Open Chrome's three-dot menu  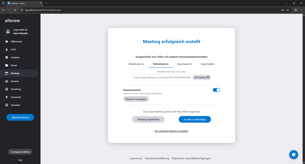tap(301, 10)
